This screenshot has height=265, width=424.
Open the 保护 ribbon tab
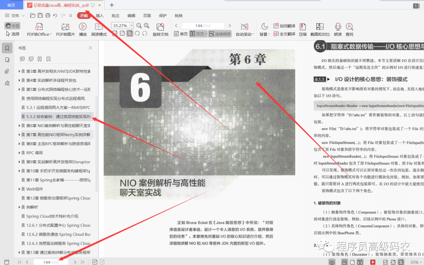pyautogui.click(x=163, y=15)
